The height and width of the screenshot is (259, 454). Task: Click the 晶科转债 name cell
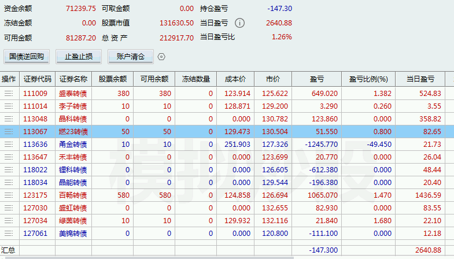coord(73,119)
